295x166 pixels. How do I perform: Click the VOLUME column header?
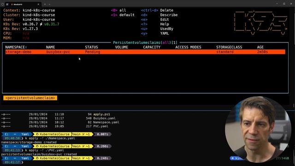pos(122,47)
